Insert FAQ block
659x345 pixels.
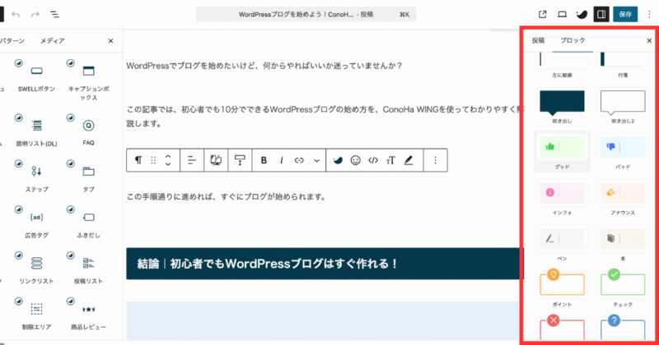(89, 131)
